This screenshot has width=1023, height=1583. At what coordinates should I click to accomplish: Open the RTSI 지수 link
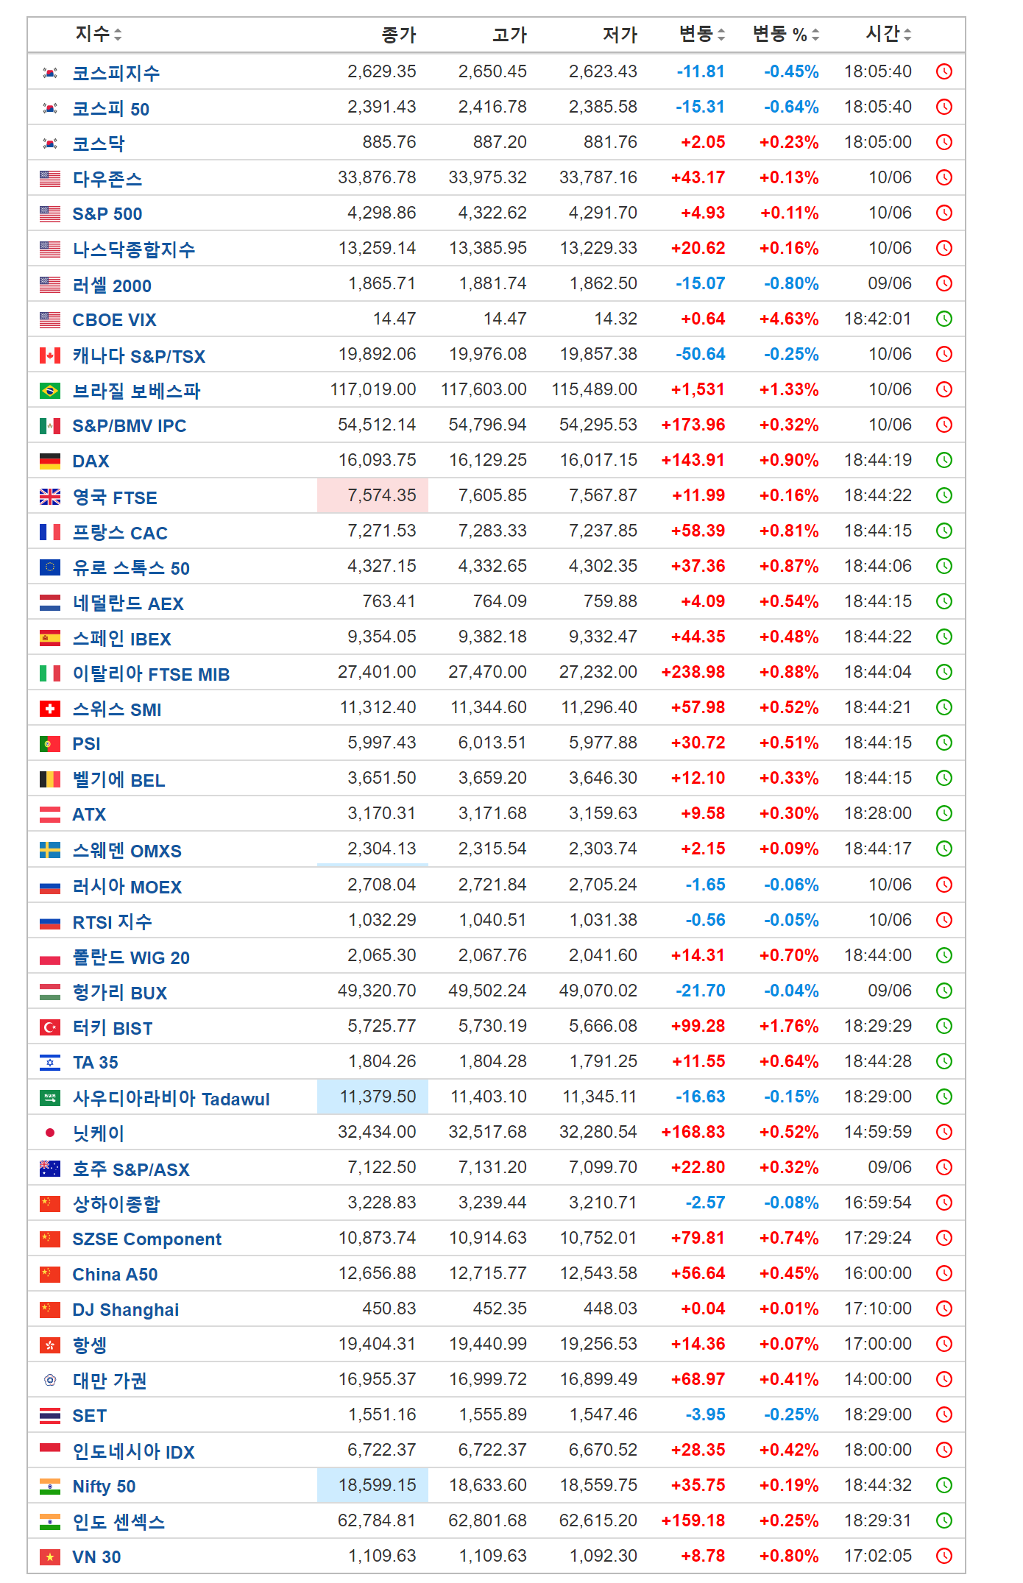coord(113,922)
